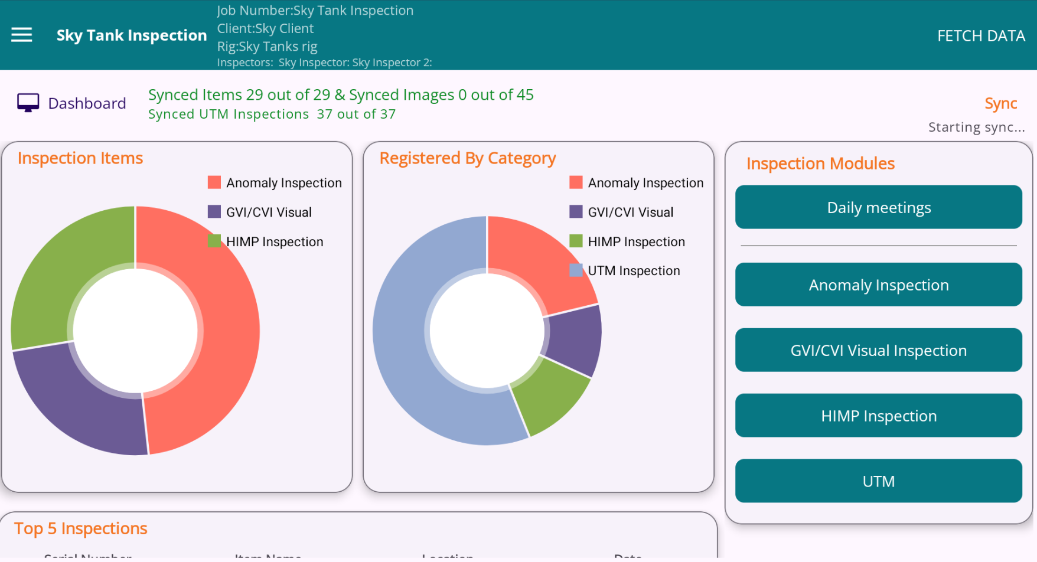Launch the HIMP Inspection module button
1037x562 pixels.
[878, 416]
